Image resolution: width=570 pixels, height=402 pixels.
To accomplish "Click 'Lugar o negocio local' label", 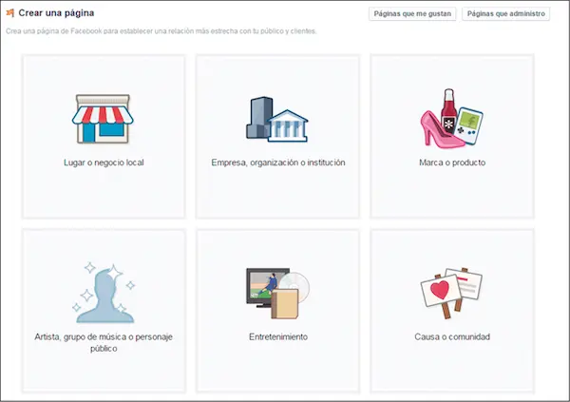I will point(104,163).
